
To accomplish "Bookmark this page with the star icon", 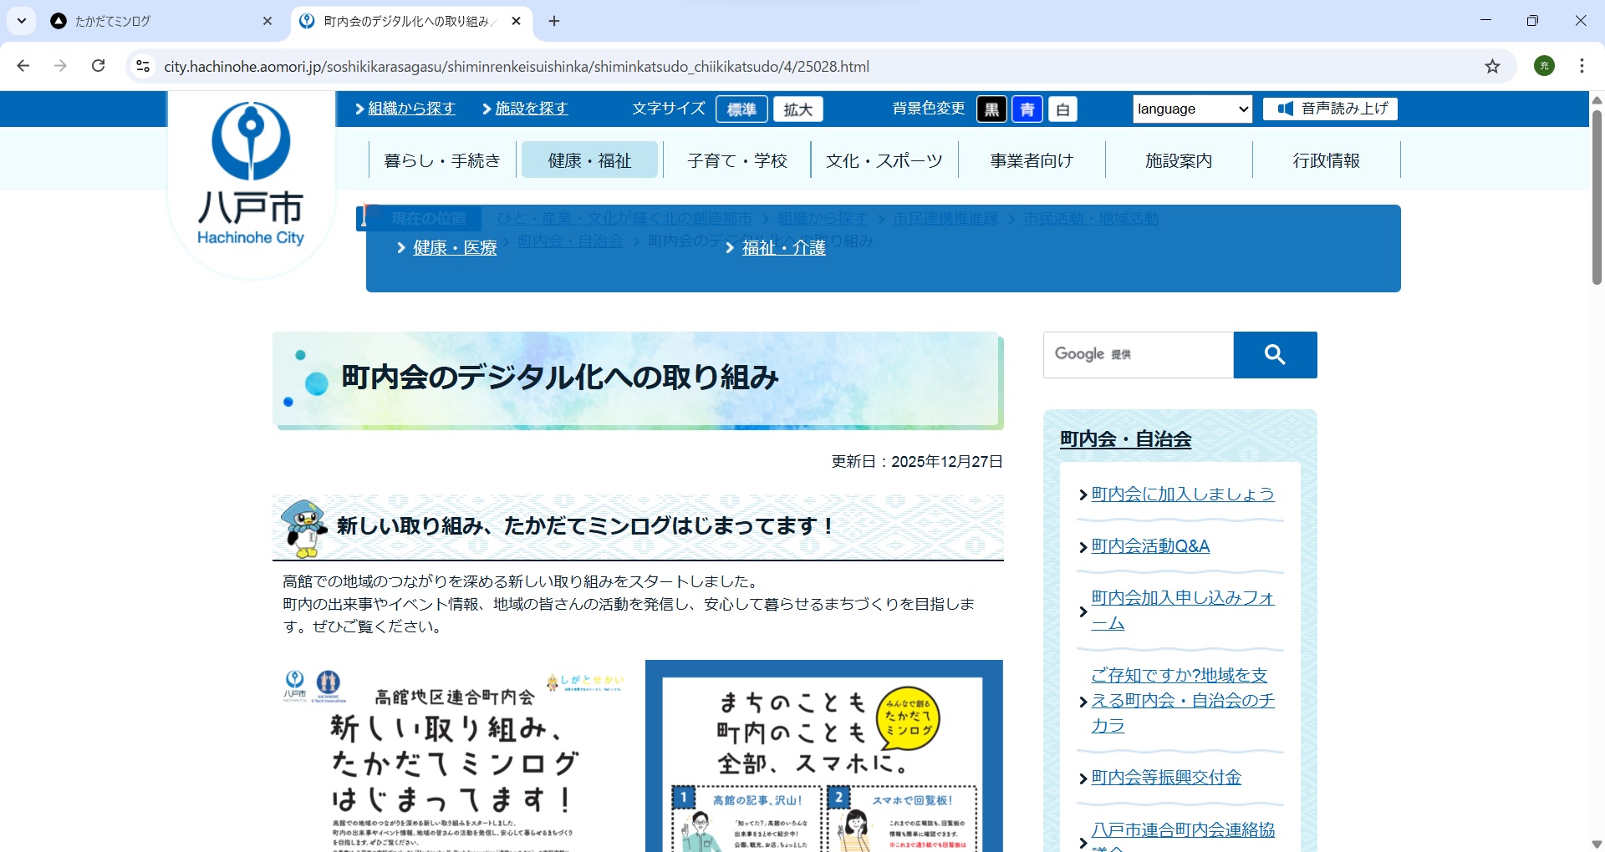I will click(x=1492, y=67).
